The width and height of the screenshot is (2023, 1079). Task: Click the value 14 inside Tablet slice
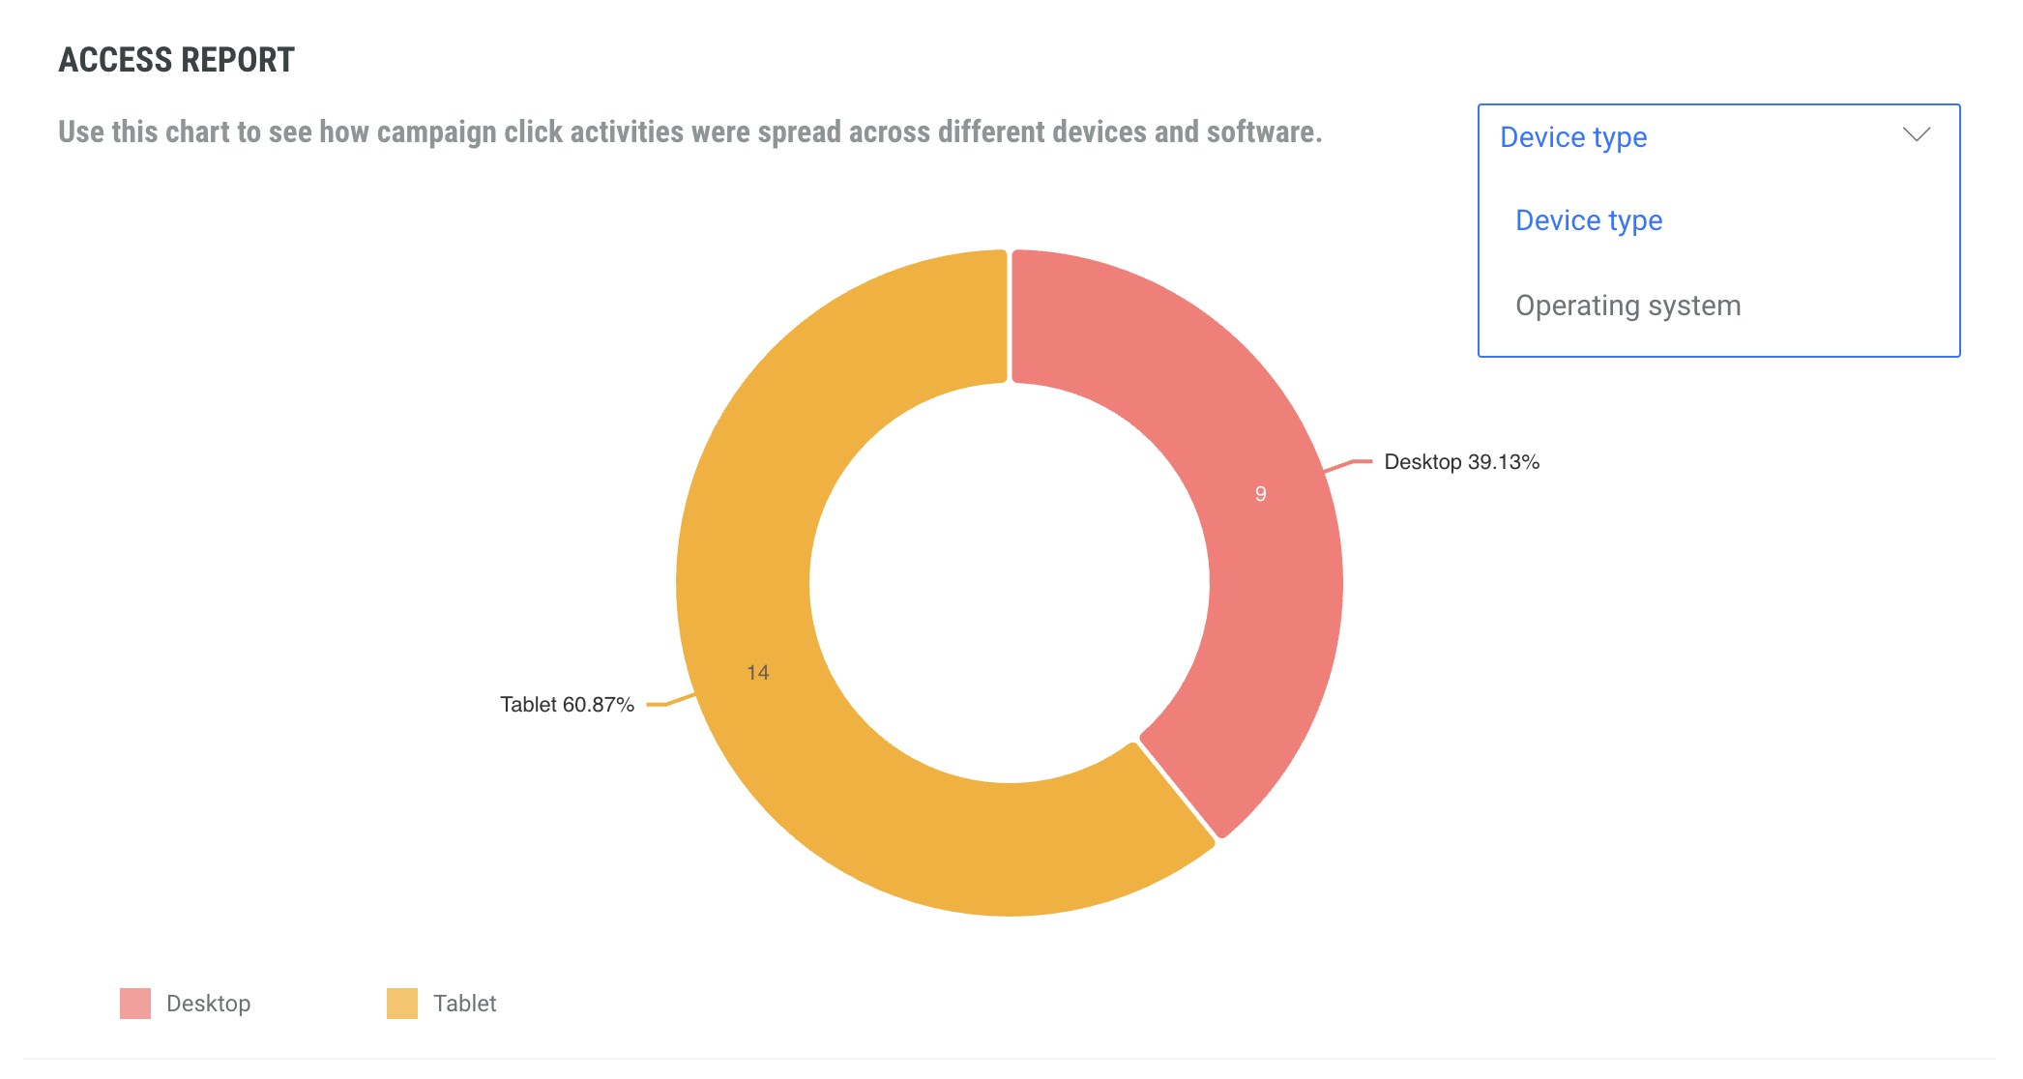coord(757,673)
